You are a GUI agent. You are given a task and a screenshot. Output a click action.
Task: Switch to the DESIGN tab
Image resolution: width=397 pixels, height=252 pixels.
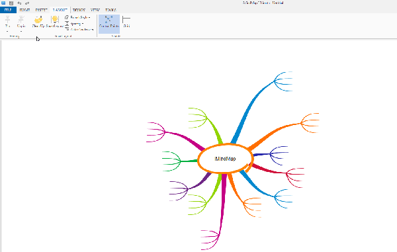[79, 10]
